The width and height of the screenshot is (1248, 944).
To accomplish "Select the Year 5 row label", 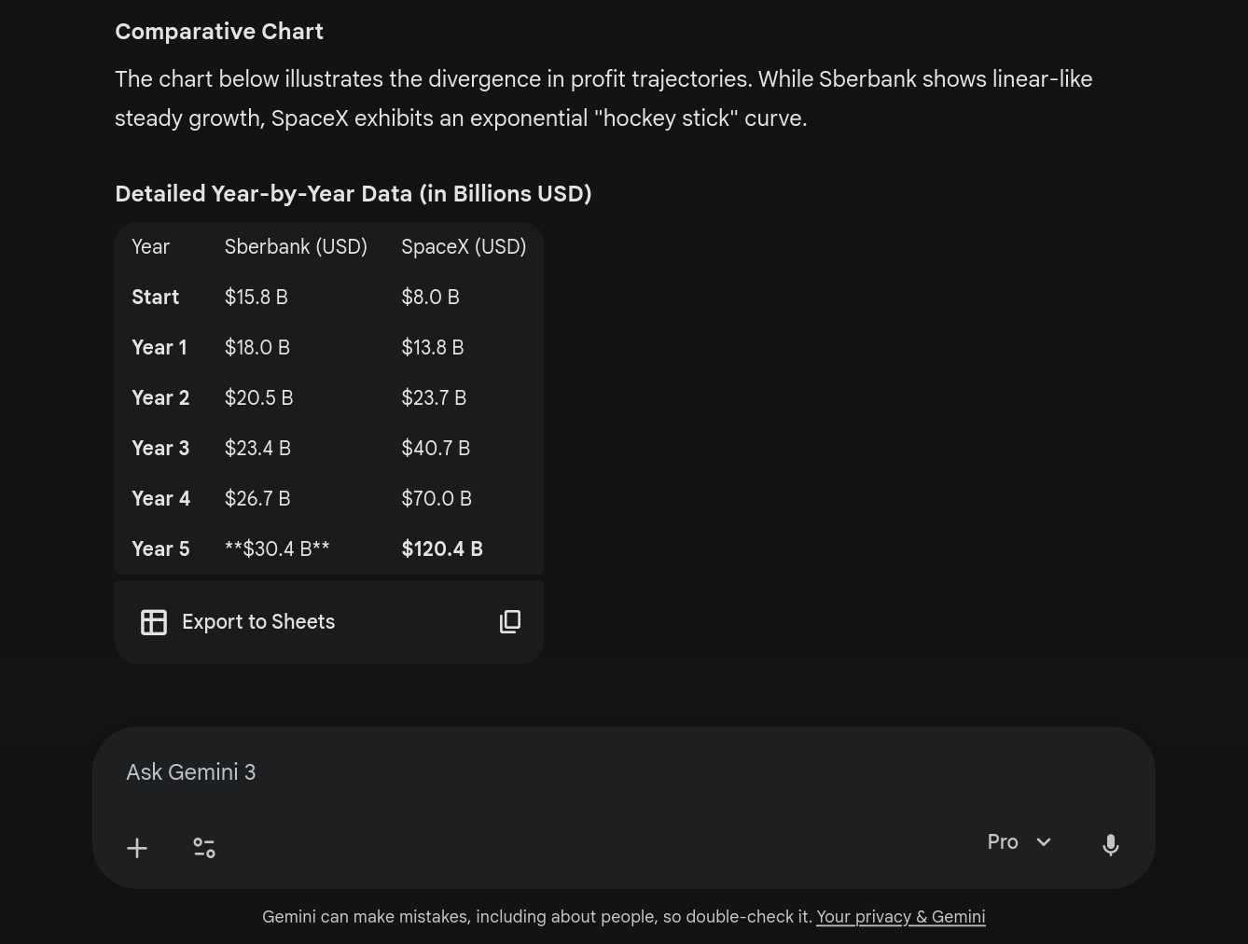I will [160, 549].
